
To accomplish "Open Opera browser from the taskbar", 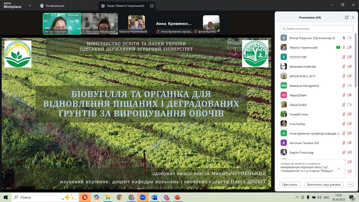I will tap(84, 197).
